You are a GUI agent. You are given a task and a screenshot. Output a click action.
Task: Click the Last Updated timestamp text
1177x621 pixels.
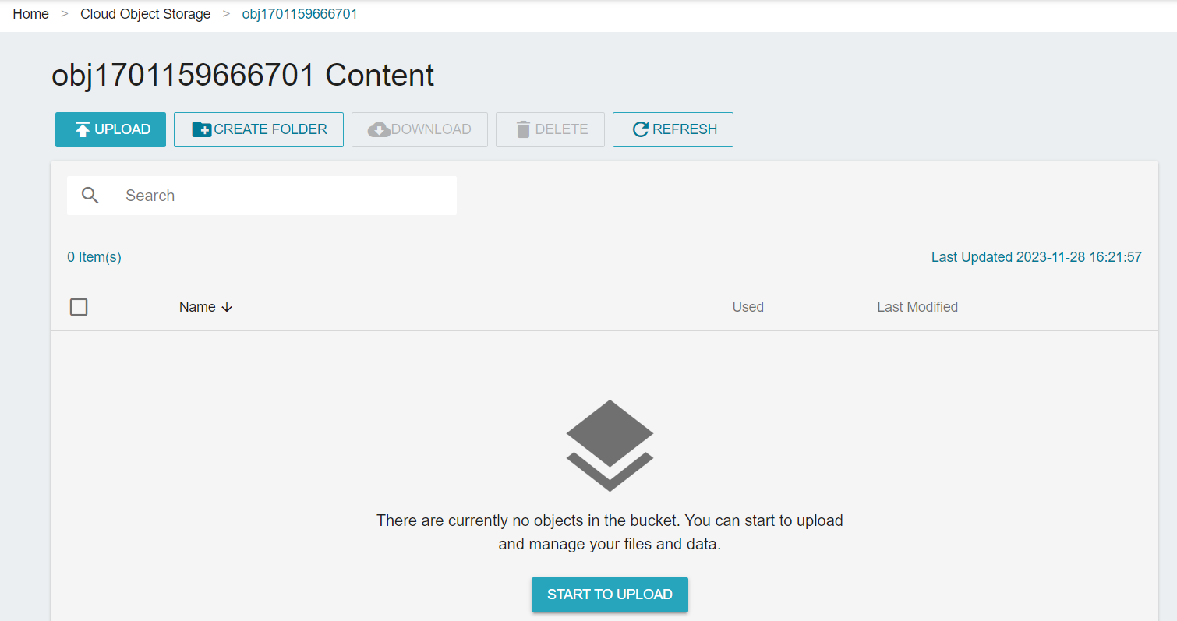pos(1036,257)
